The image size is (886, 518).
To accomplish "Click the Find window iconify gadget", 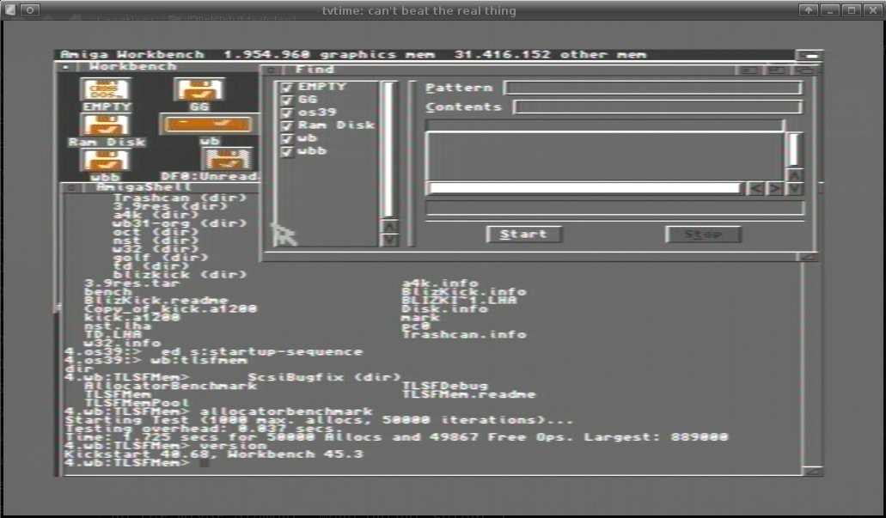I will click(749, 70).
